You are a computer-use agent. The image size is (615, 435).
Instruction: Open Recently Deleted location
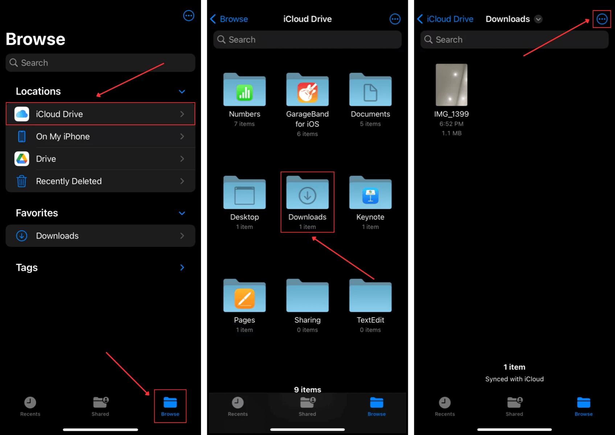101,181
